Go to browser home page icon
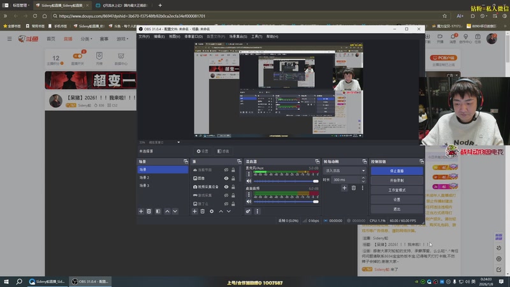Image resolution: width=510 pixels, height=287 pixels. pyautogui.click(x=45, y=15)
